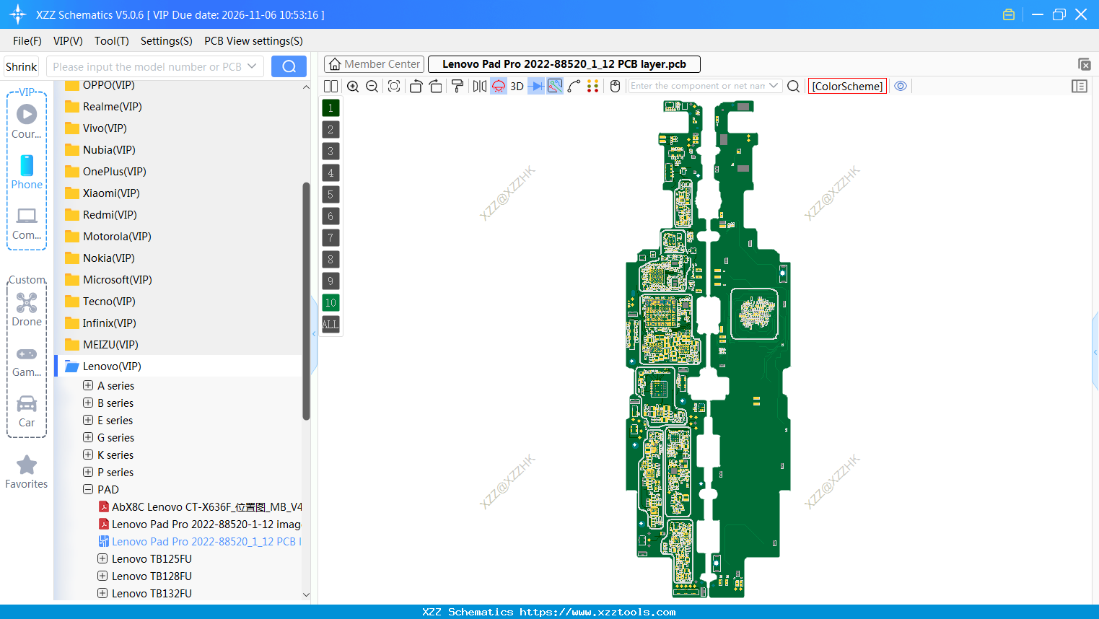
Task: Open the VIP(V) menu
Action: click(67, 41)
